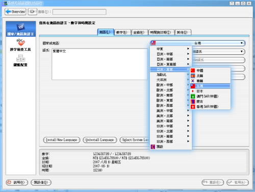Expand the 亞洲, 中部 submenu
Screen dimensions: 255x192
171,54
